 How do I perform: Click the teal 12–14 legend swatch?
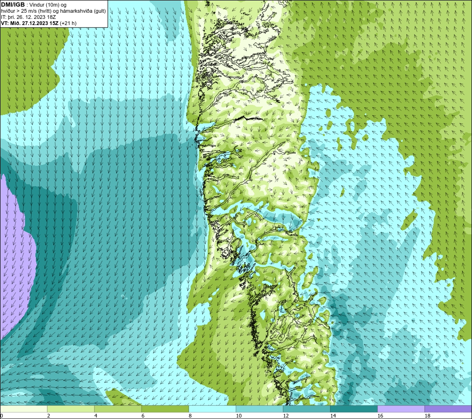point(306,409)
